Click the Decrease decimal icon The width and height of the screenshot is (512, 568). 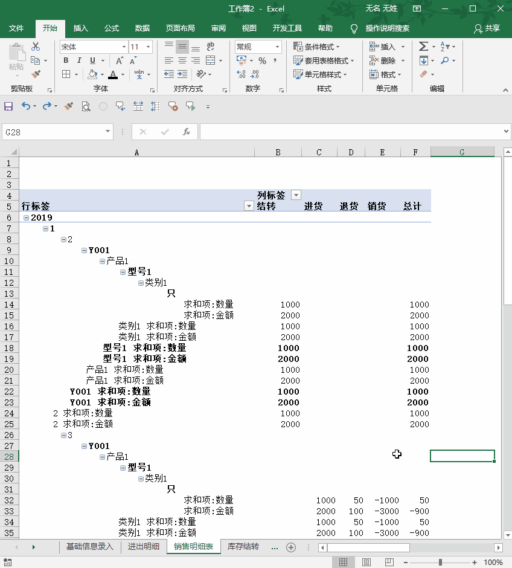pos(255,74)
